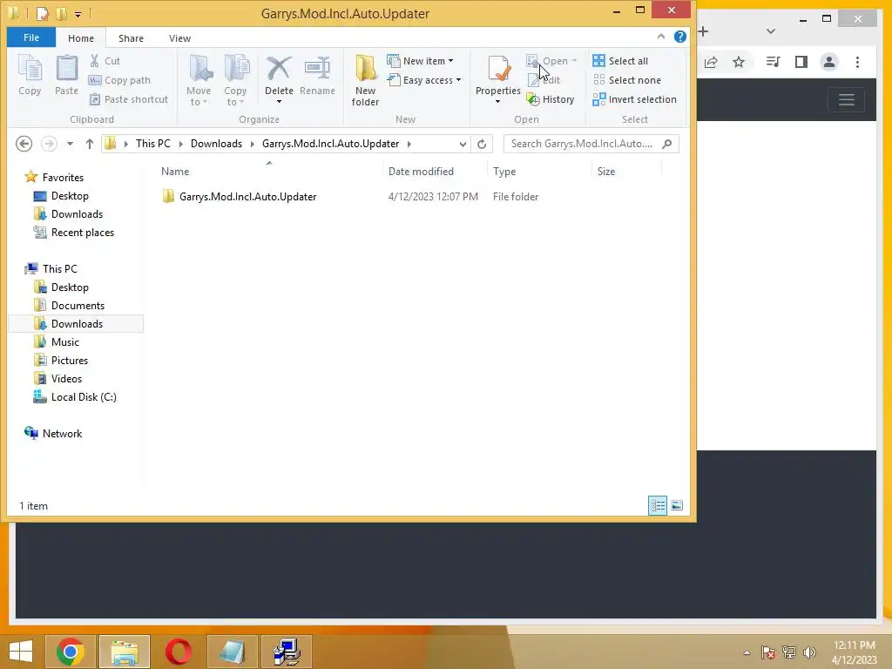Open the browser's three-dot menu

857,62
